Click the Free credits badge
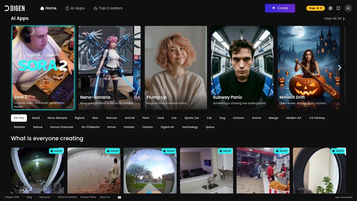 click(x=315, y=8)
